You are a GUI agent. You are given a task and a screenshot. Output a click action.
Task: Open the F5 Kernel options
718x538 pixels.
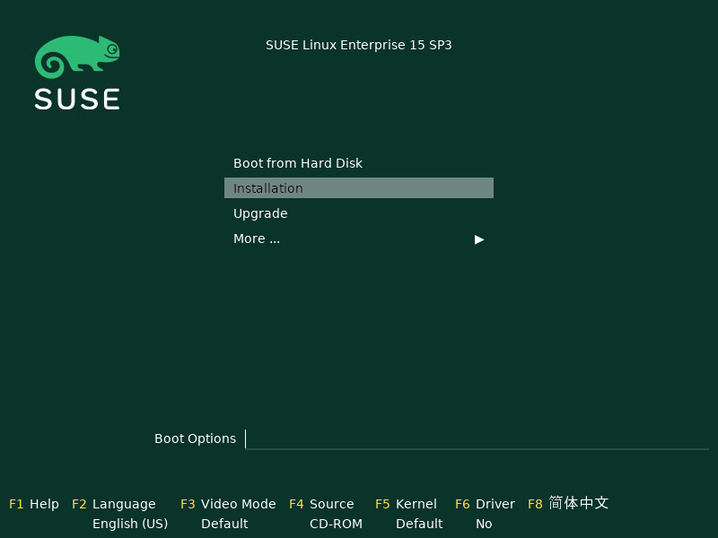click(406, 504)
